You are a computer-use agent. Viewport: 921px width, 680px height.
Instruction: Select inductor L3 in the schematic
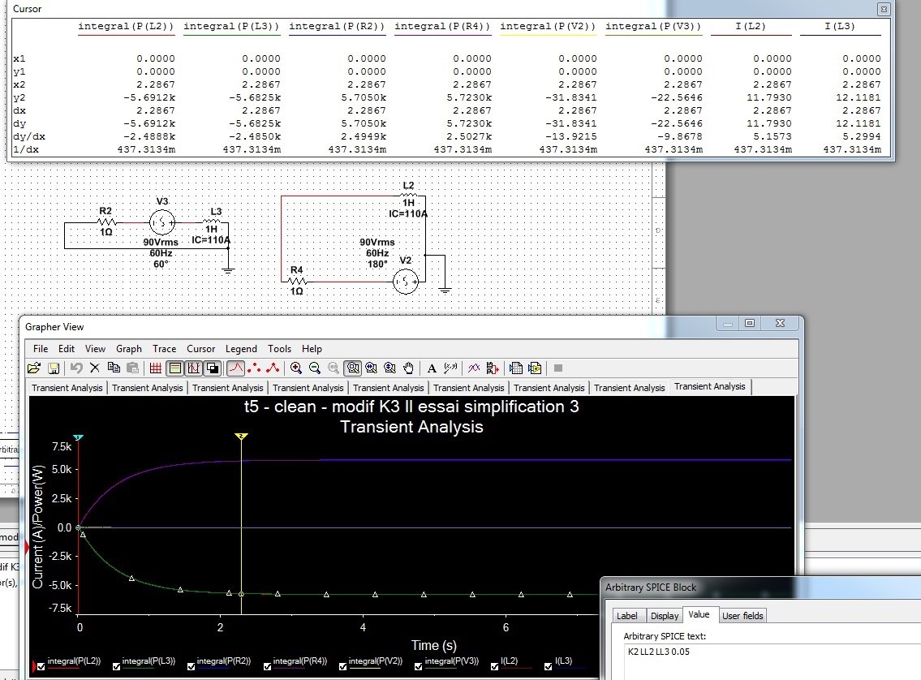click(212, 222)
